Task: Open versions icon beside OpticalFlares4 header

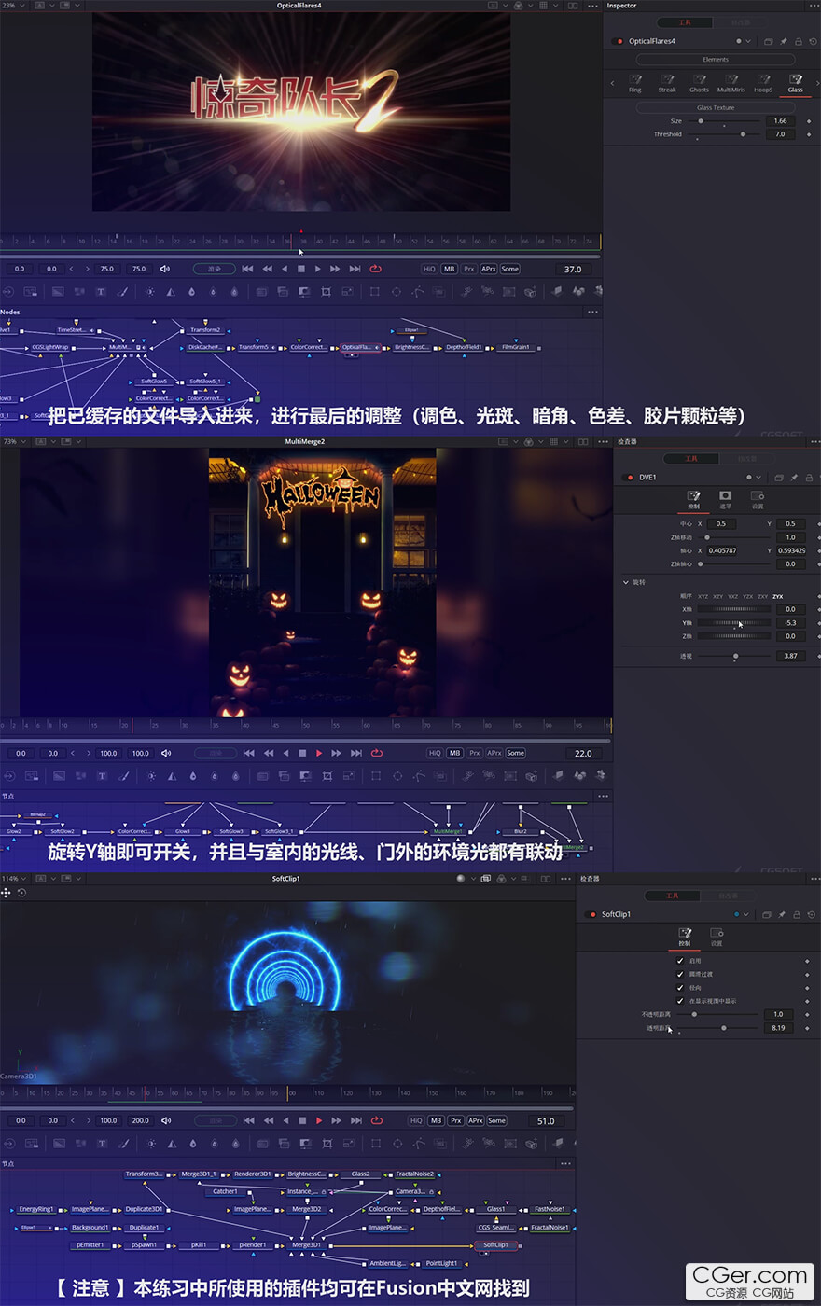Action: pyautogui.click(x=769, y=41)
